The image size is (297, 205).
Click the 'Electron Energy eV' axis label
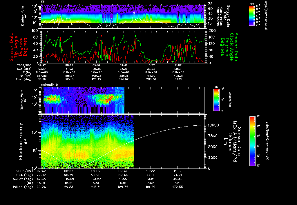point(23,142)
